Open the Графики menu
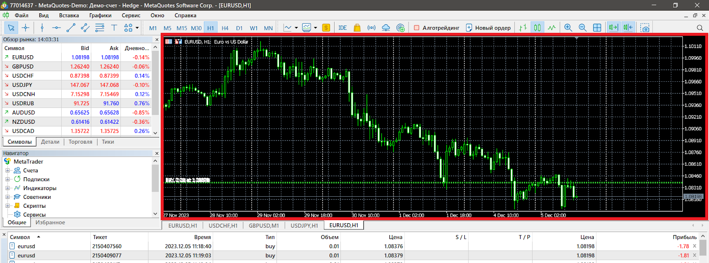Viewport: 709px width, 263px height. tap(100, 15)
